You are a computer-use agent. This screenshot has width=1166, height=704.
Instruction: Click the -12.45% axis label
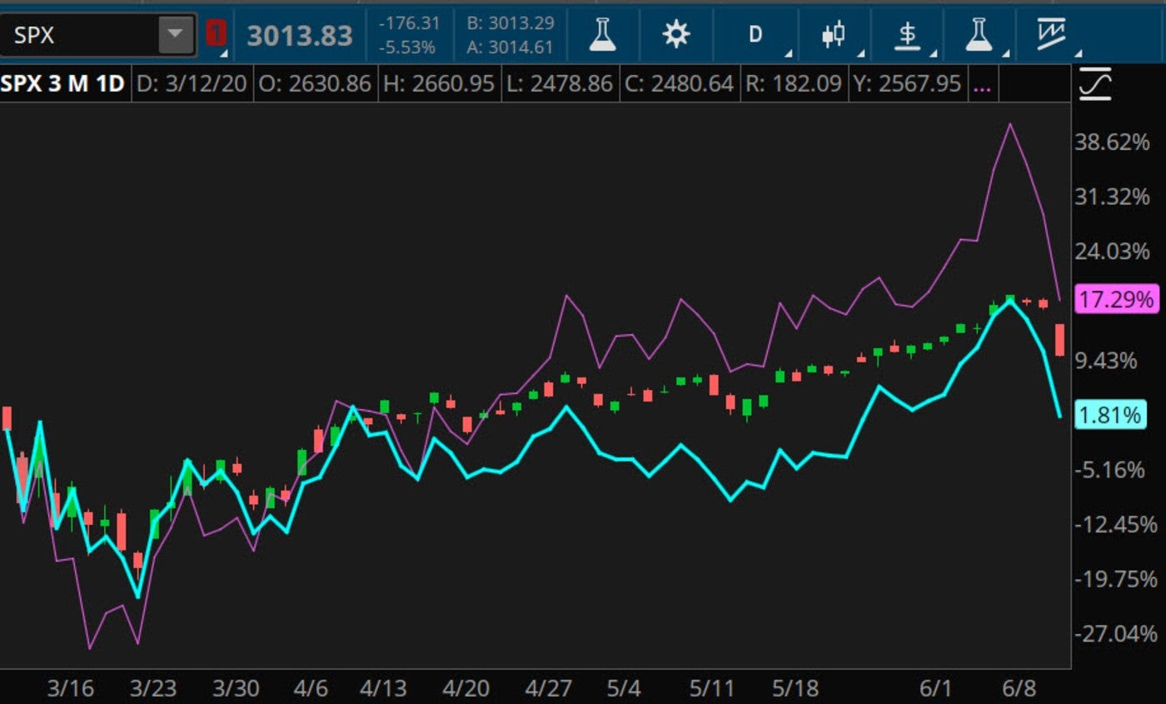coord(1116,525)
